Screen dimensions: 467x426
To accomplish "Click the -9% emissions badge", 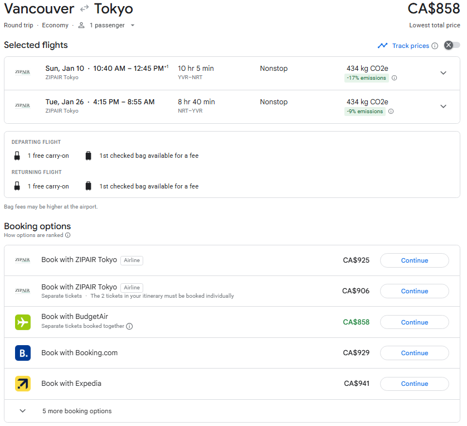I will tap(365, 112).
